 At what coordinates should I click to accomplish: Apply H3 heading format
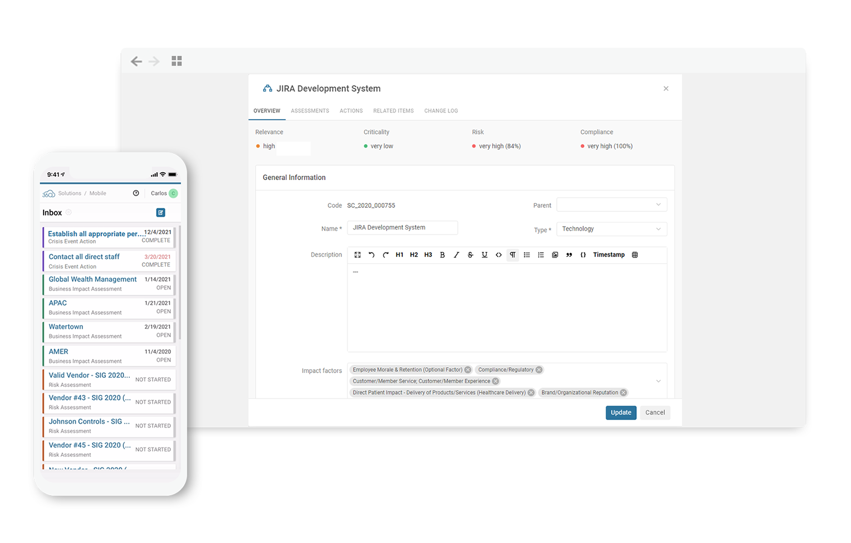click(428, 255)
